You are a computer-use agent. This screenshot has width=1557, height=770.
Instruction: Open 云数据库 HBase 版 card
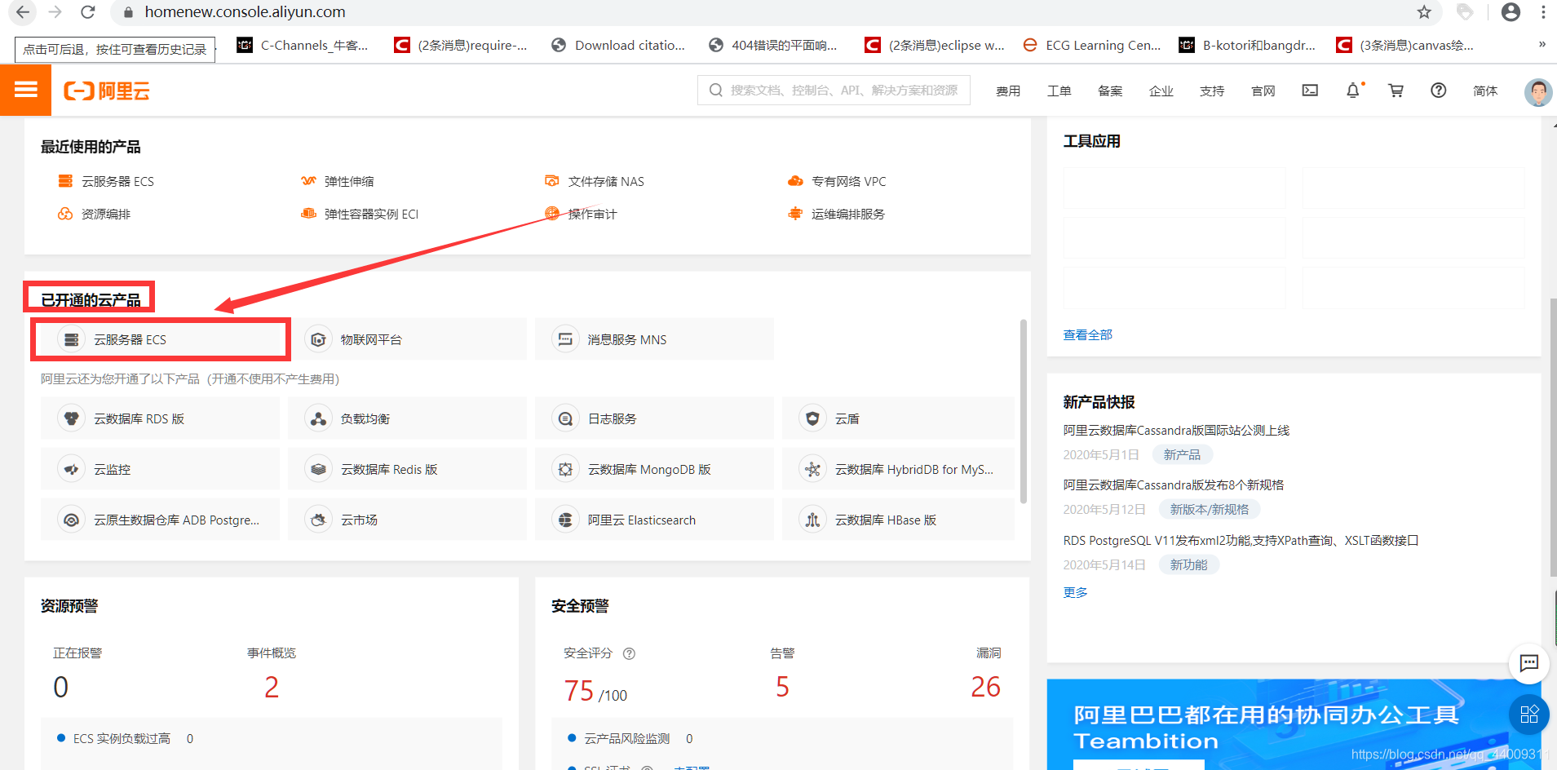898,520
